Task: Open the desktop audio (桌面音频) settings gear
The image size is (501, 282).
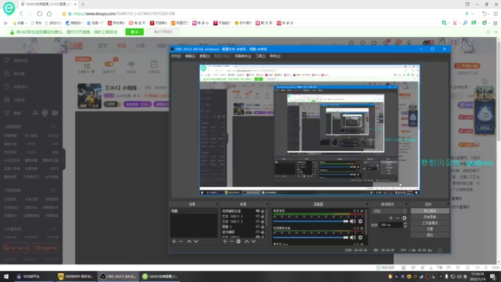Action: [x=361, y=221]
